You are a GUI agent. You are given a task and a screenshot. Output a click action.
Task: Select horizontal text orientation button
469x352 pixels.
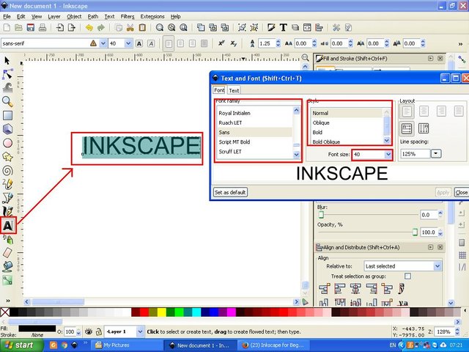(407, 128)
